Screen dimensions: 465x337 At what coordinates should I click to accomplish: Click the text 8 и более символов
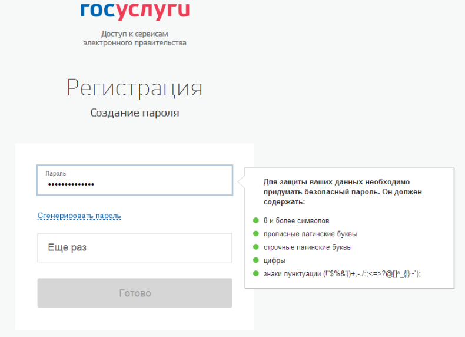pyautogui.click(x=296, y=220)
